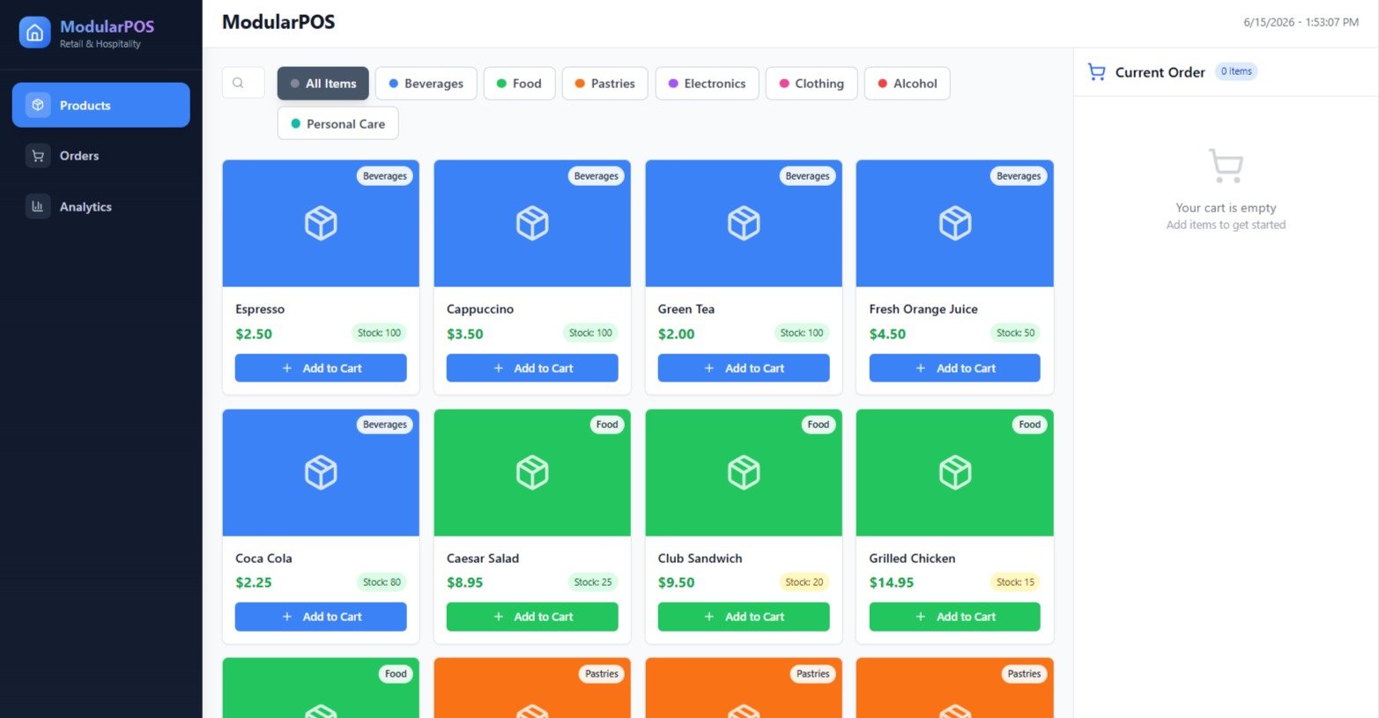The width and height of the screenshot is (1379, 718).
Task: Add Club Sandwich to the cart
Action: [x=744, y=617]
